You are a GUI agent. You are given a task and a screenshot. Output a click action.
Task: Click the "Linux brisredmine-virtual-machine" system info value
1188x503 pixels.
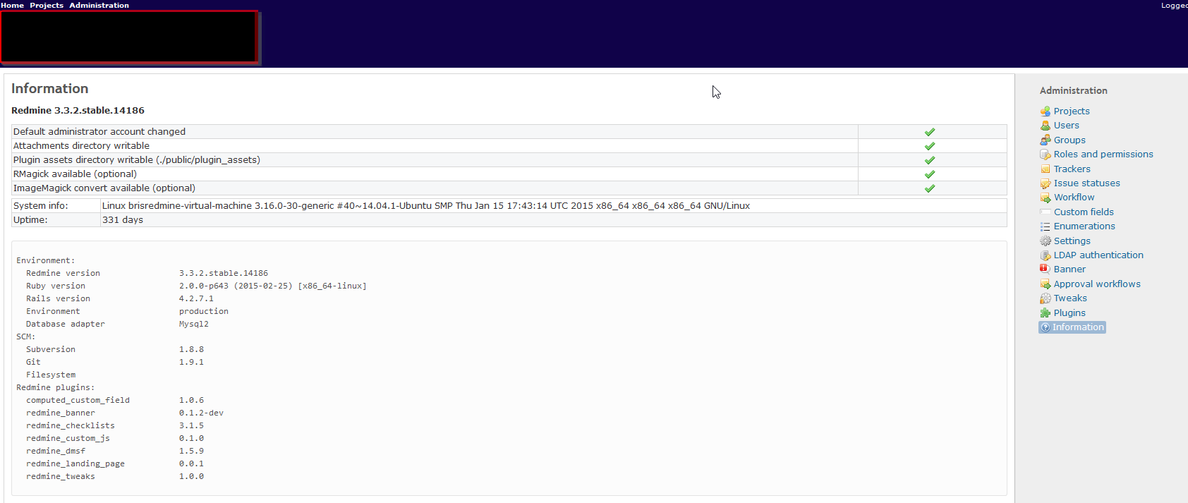426,206
